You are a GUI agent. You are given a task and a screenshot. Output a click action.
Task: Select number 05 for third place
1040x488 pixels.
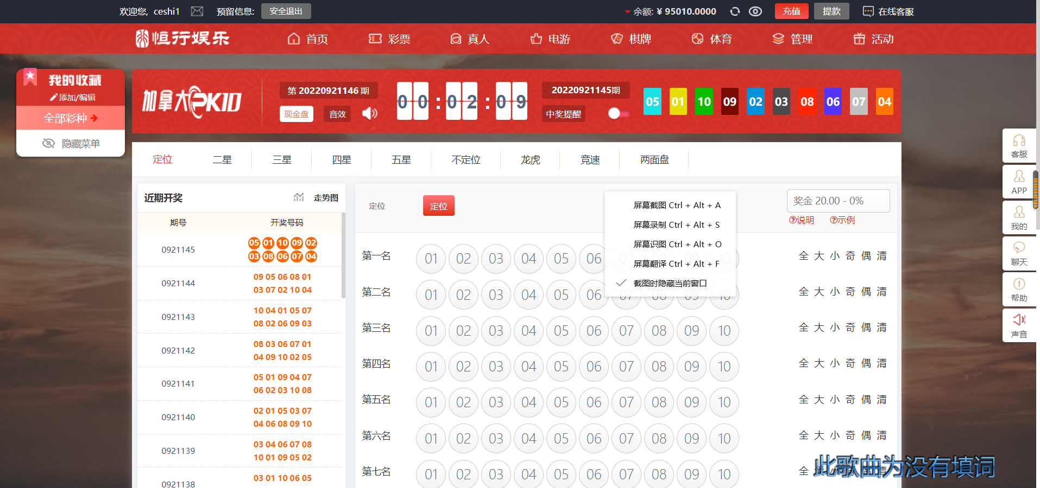coord(561,331)
